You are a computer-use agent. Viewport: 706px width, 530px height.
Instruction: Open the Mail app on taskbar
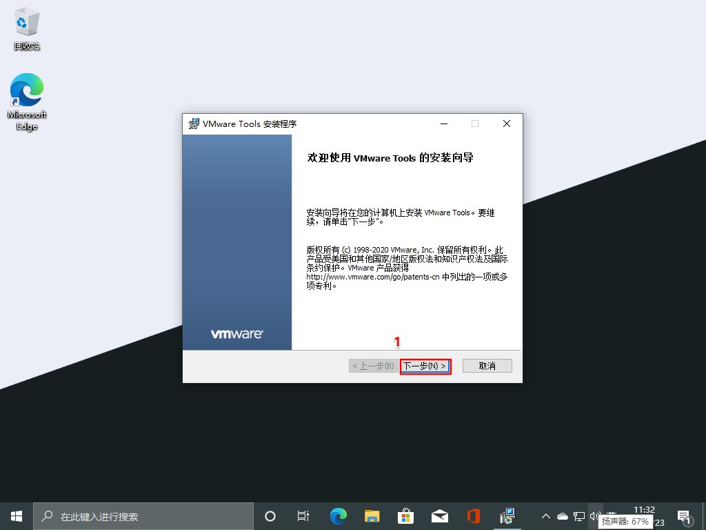point(440,516)
